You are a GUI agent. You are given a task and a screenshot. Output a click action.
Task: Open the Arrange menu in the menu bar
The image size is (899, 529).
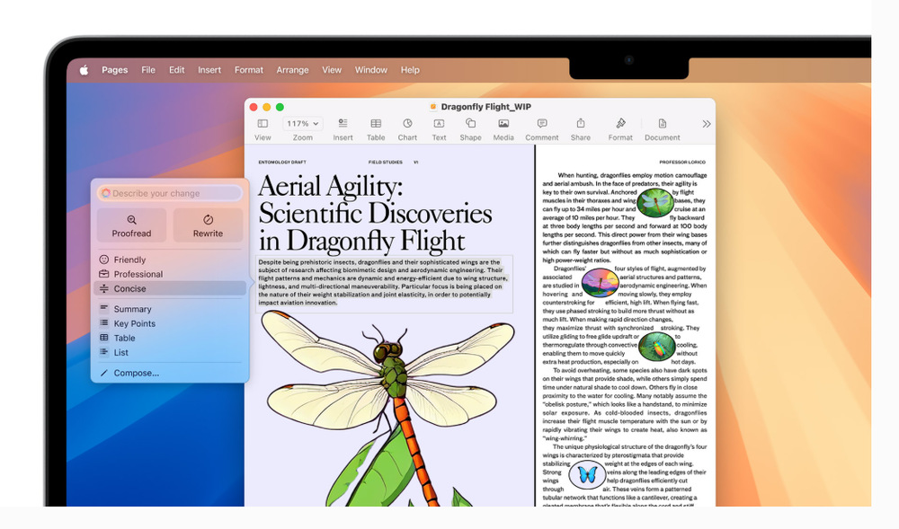(292, 70)
